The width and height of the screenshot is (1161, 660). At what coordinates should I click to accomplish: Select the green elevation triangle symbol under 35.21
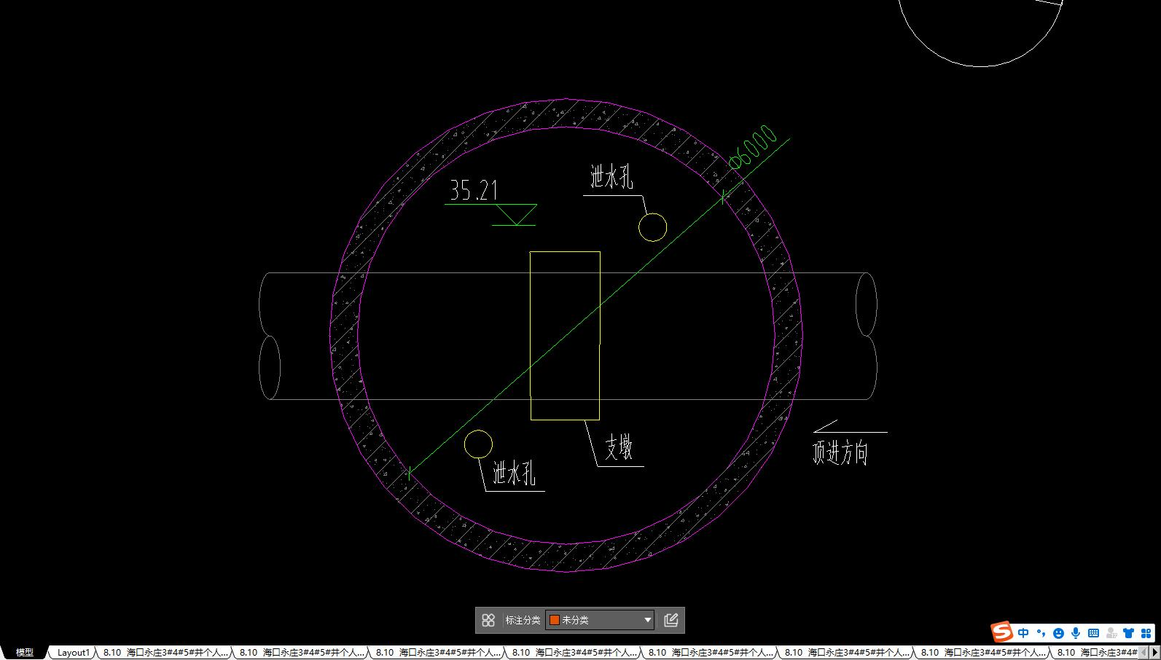click(x=515, y=215)
